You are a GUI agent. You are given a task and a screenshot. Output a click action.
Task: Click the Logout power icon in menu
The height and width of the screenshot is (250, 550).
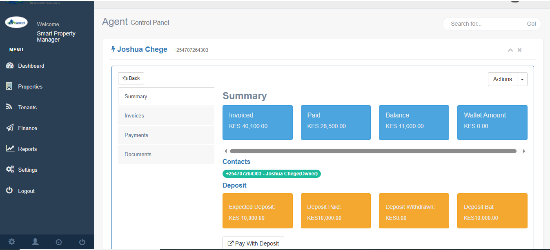click(10, 190)
